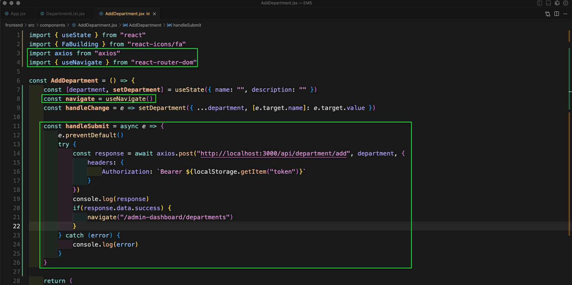Viewport: 572px width, 285px height.
Task: Click the React icon on DepartmentList.jsx tab
Action: pyautogui.click(x=42, y=14)
